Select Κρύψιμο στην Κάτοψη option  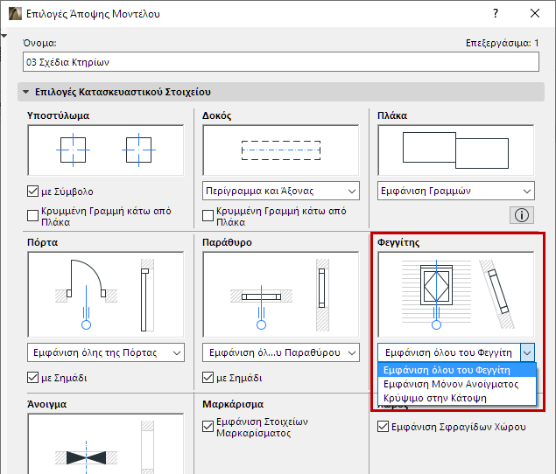point(457,398)
